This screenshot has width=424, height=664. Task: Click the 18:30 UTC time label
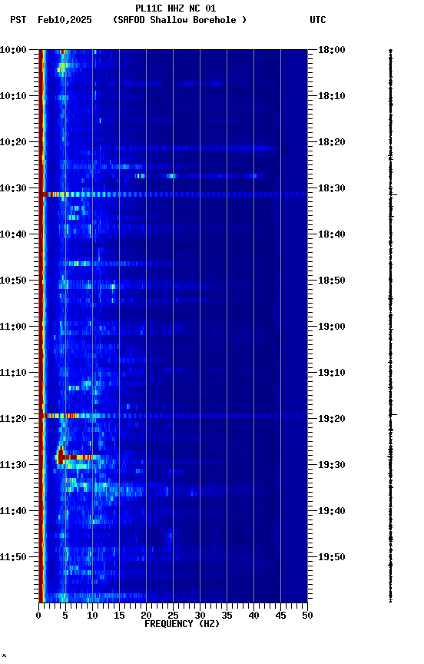[x=332, y=188]
